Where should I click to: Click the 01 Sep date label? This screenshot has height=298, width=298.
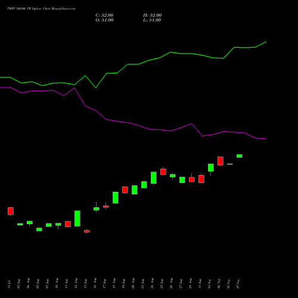click(x=209, y=284)
